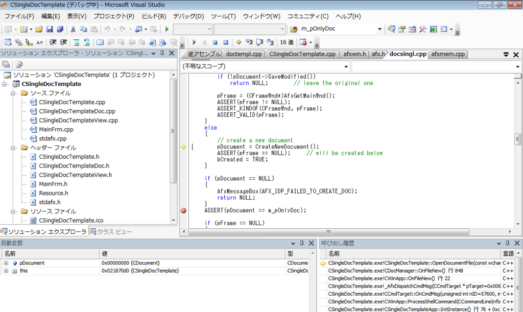Click the Properties icon in Solution Explorer toolbar

pyautogui.click(x=6, y=64)
